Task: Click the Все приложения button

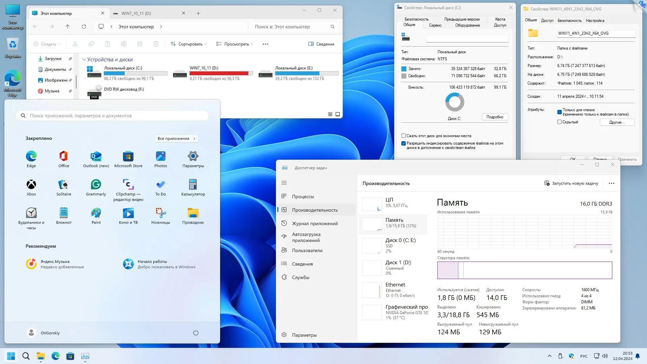Action: (x=176, y=139)
